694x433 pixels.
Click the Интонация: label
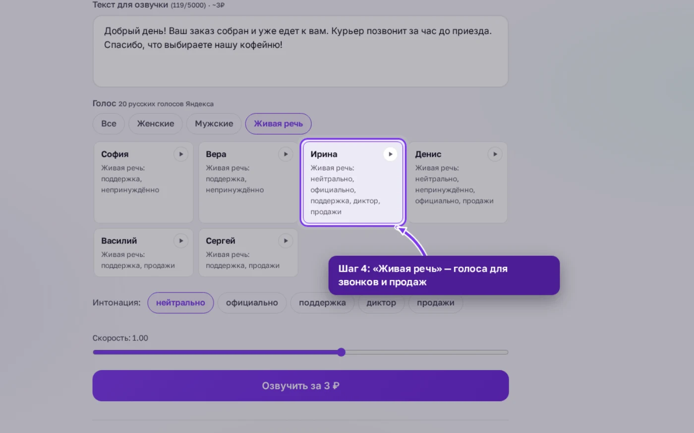[116, 303]
